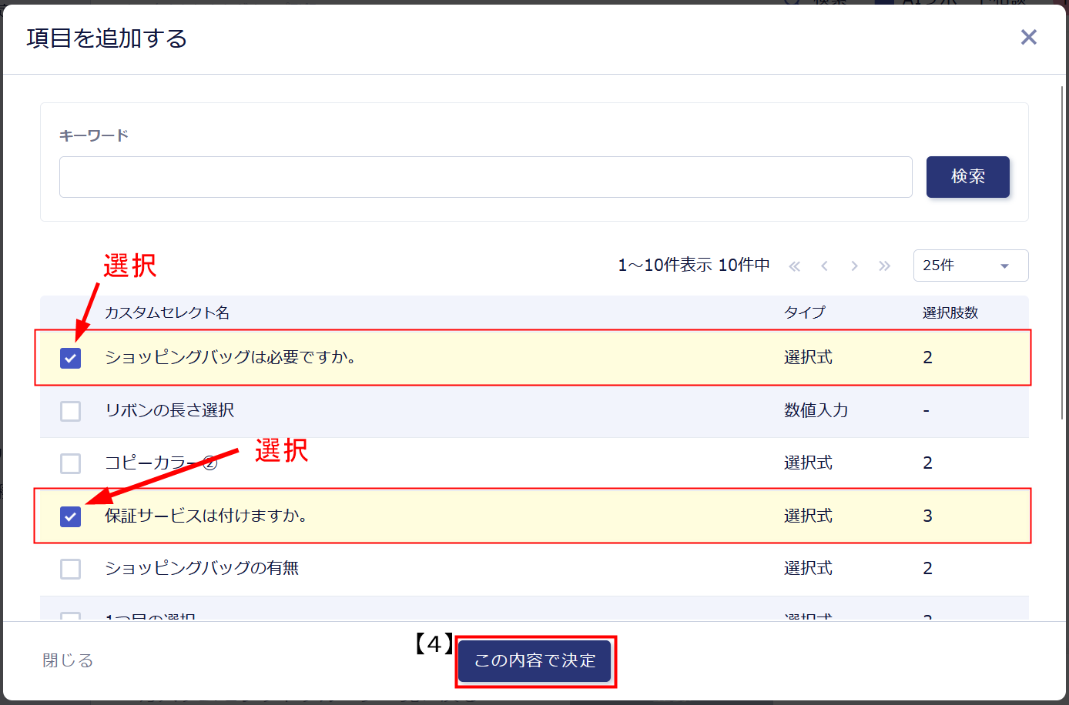Image resolution: width=1069 pixels, height=705 pixels.
Task: Click the カスタムセレクト名 column header
Action: click(167, 312)
